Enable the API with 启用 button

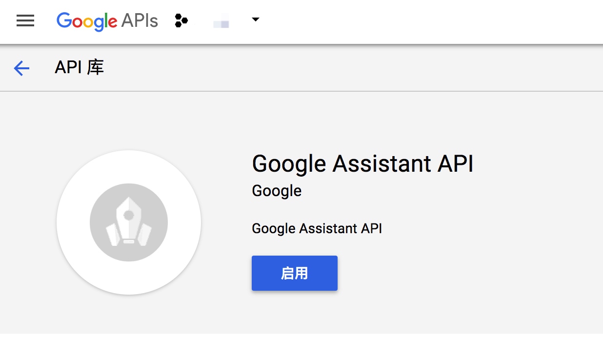coord(295,273)
